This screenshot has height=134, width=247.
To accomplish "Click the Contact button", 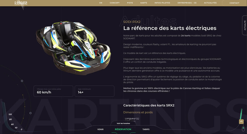I will [x=234, y=3].
